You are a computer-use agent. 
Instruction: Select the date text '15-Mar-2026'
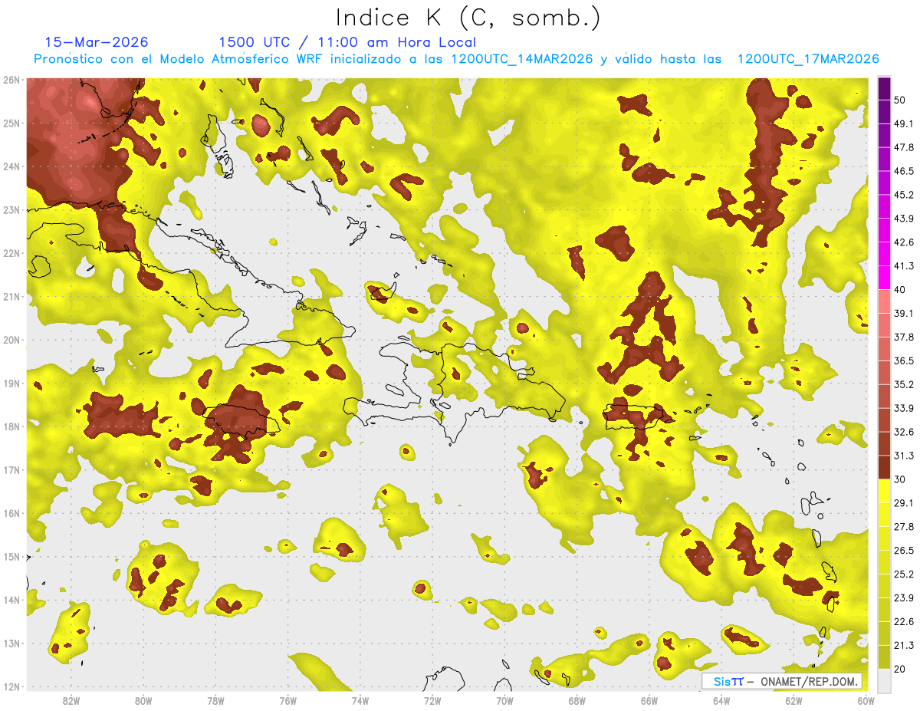click(x=97, y=42)
